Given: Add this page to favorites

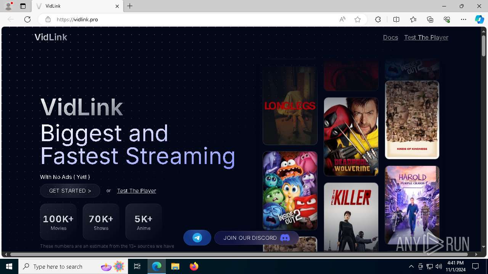Looking at the screenshot, I should 358,19.
